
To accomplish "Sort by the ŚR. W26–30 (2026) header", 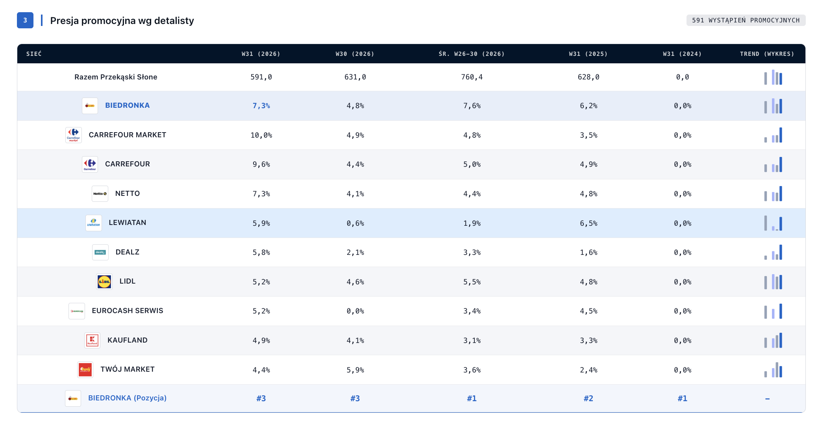I will pyautogui.click(x=472, y=54).
